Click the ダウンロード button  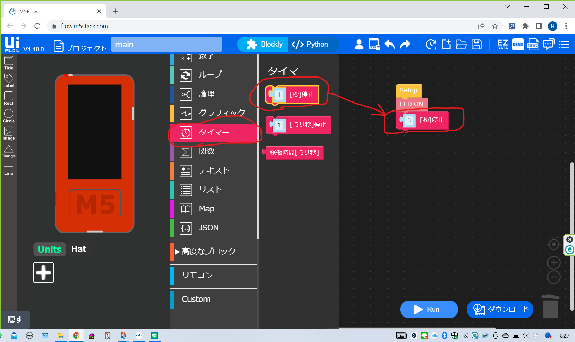tap(500, 309)
